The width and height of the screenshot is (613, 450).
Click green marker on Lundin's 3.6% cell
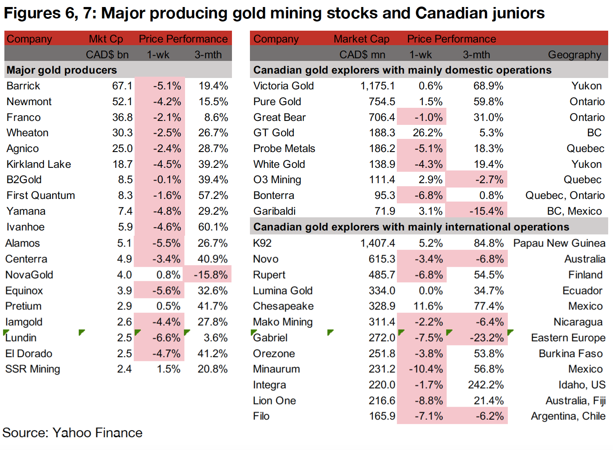tap(187, 333)
